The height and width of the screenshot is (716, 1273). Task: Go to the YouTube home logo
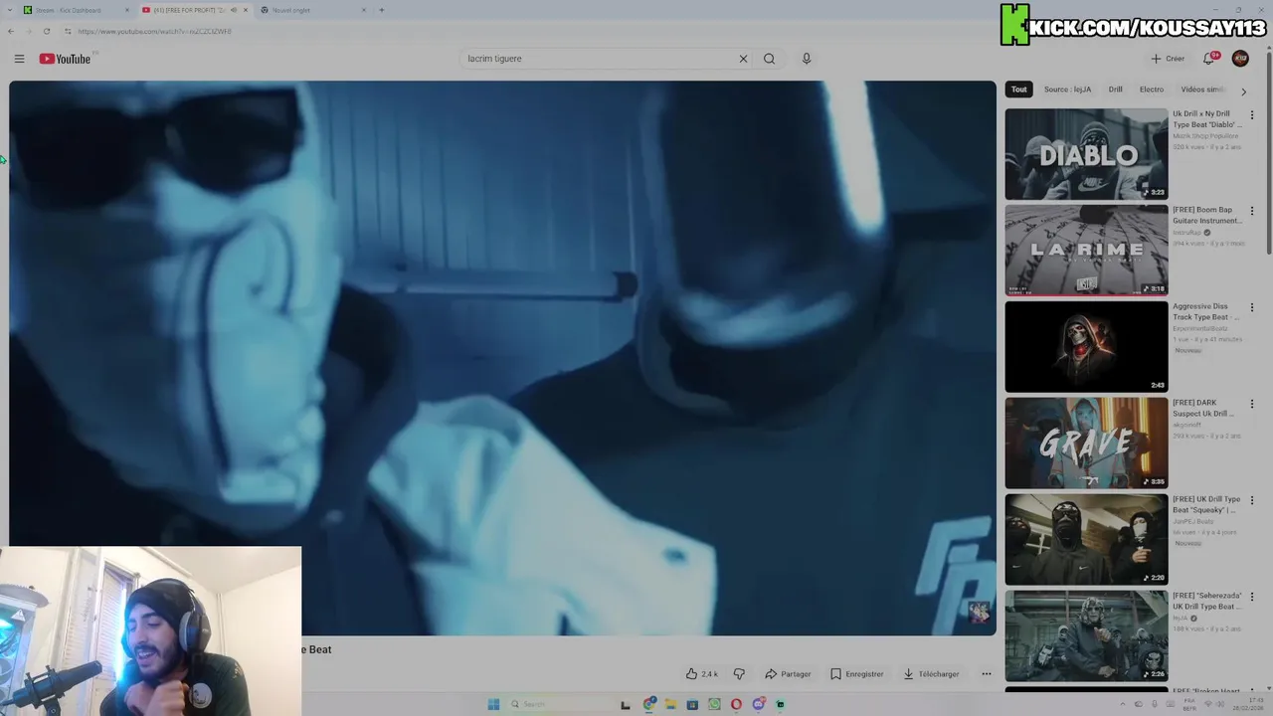pos(65,59)
